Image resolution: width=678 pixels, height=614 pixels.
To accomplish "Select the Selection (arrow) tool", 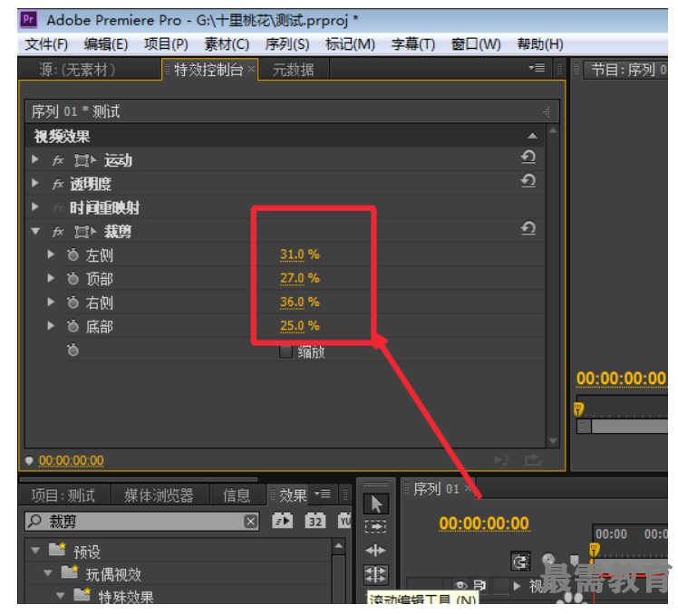I will point(376,504).
